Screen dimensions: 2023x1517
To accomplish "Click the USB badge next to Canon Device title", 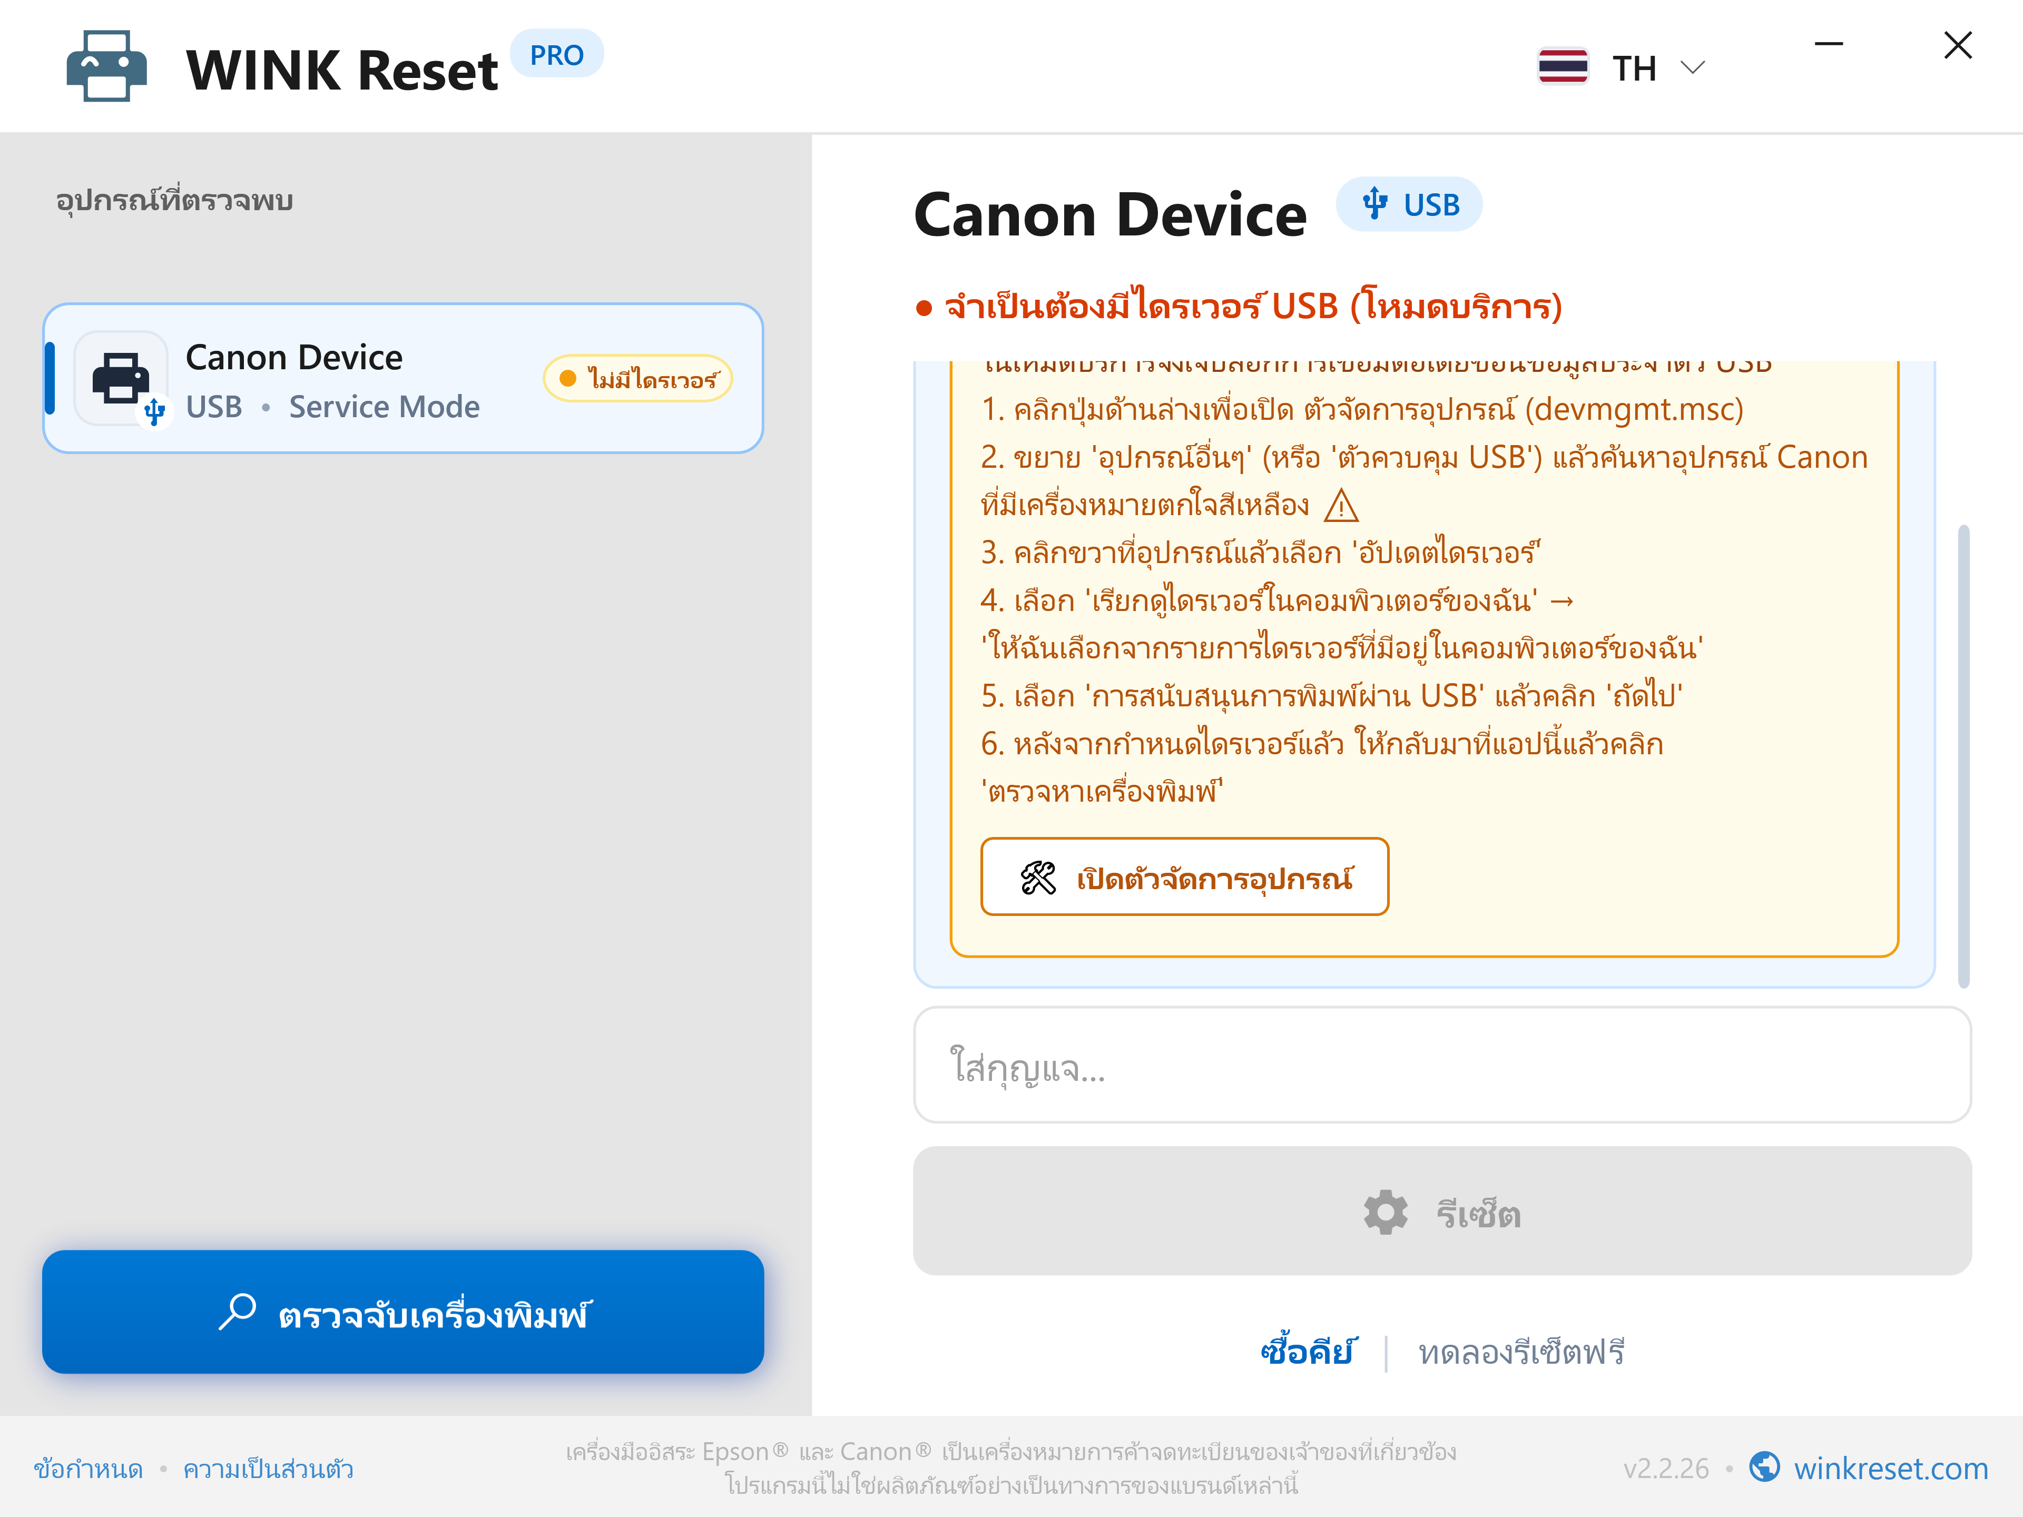I will click(1409, 204).
